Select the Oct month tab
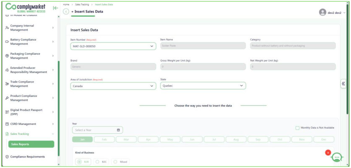This screenshot has height=168, width=351. [280, 140]
